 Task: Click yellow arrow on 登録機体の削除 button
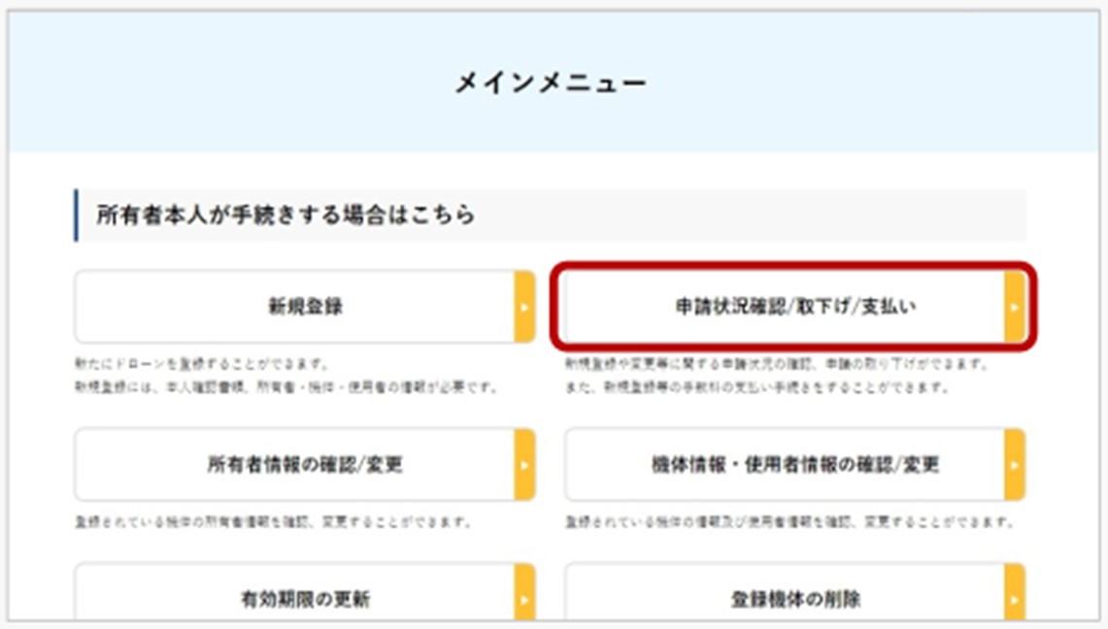1014,597
